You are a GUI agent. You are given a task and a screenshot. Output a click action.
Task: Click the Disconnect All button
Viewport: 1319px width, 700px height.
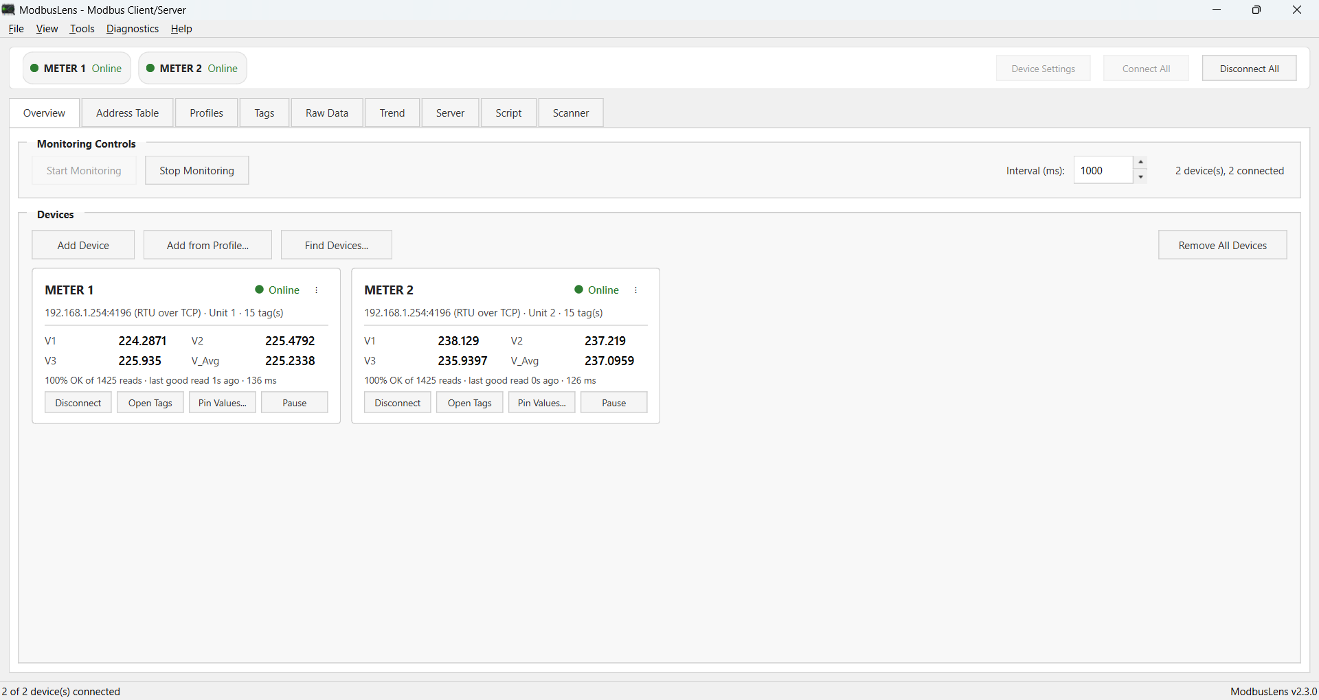[1250, 69]
